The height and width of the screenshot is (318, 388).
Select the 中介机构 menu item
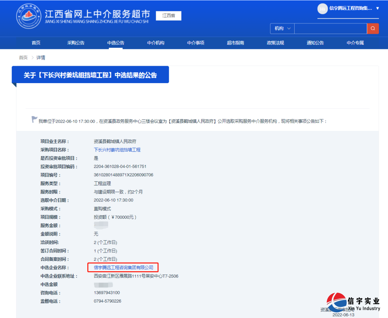(x=156, y=43)
